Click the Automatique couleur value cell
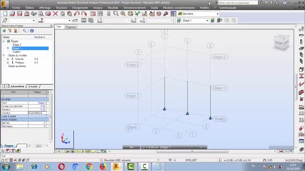This screenshot has height=171, width=305. click(x=38, y=113)
